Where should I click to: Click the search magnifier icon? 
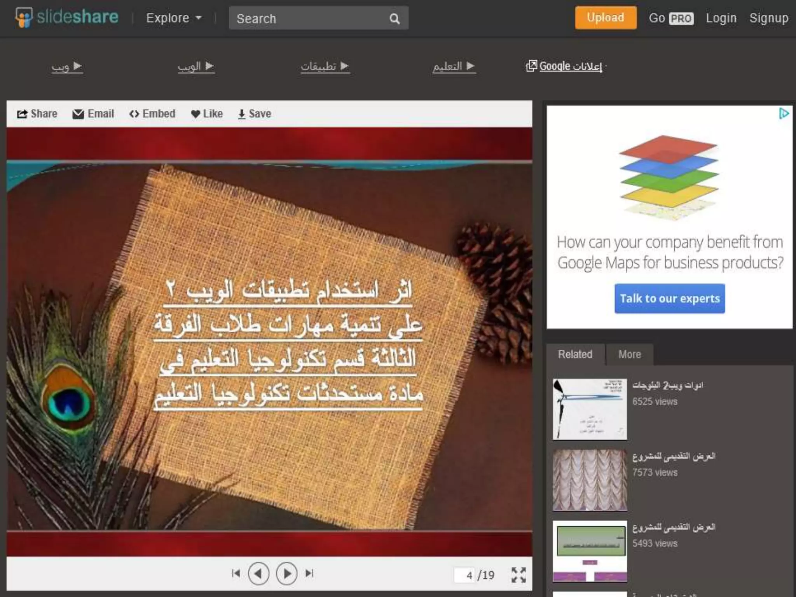pyautogui.click(x=394, y=19)
